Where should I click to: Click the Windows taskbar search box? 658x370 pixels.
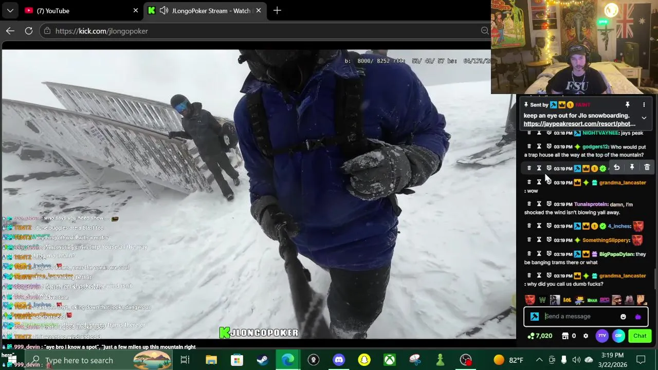pyautogui.click(x=98, y=360)
